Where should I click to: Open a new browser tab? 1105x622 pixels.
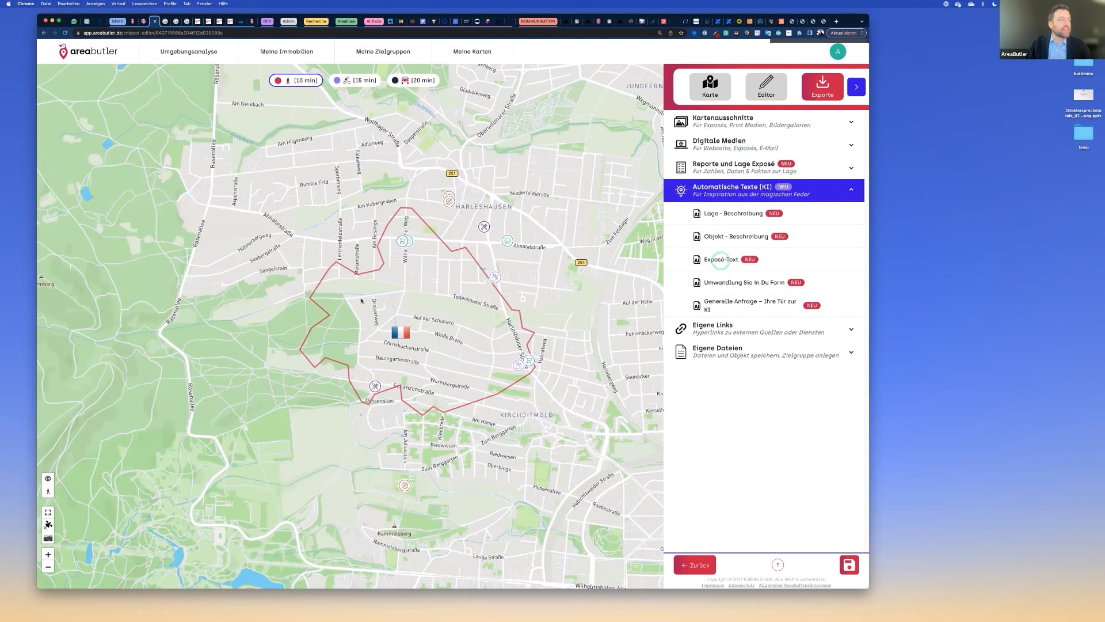[x=836, y=21]
